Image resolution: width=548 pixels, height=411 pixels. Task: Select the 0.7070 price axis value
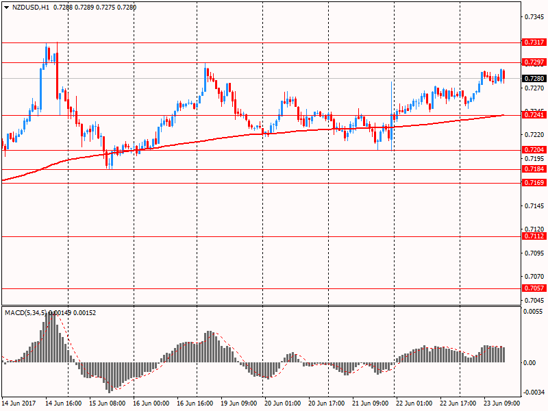tap(534, 277)
